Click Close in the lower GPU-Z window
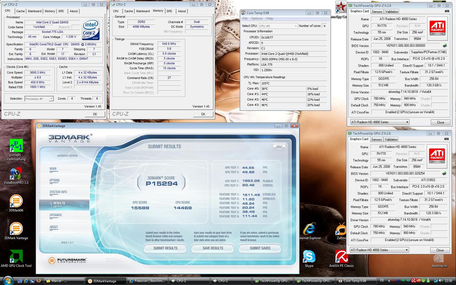 pyautogui.click(x=440, y=250)
